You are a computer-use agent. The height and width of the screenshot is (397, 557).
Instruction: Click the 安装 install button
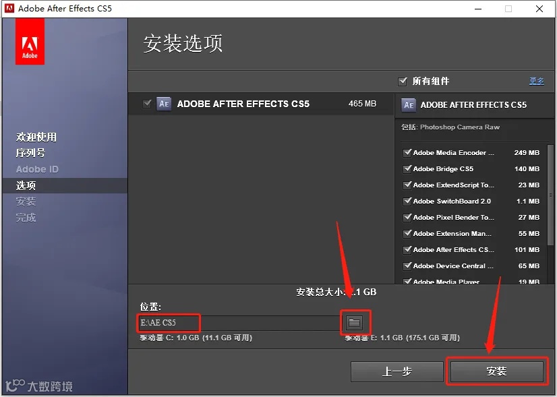click(x=496, y=371)
